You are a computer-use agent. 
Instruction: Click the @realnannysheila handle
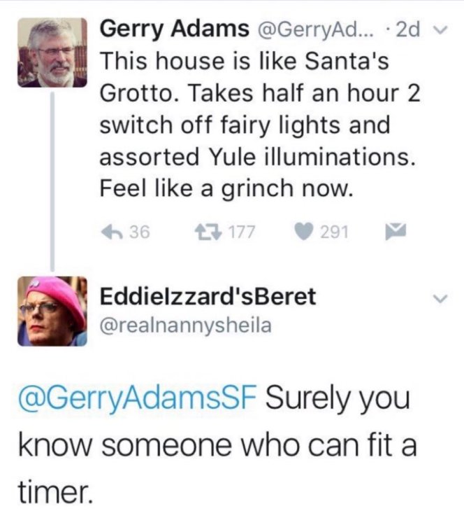click(186, 324)
